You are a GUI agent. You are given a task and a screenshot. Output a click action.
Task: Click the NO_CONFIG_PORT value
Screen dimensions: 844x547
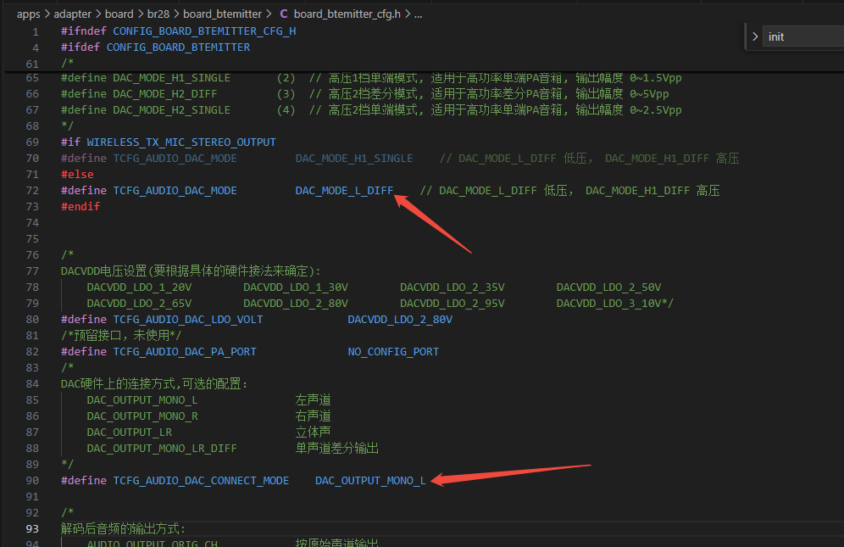pos(393,352)
